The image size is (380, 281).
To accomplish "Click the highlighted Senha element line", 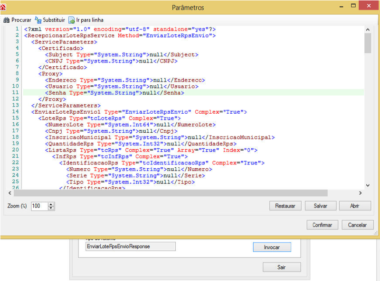I will point(114,93).
